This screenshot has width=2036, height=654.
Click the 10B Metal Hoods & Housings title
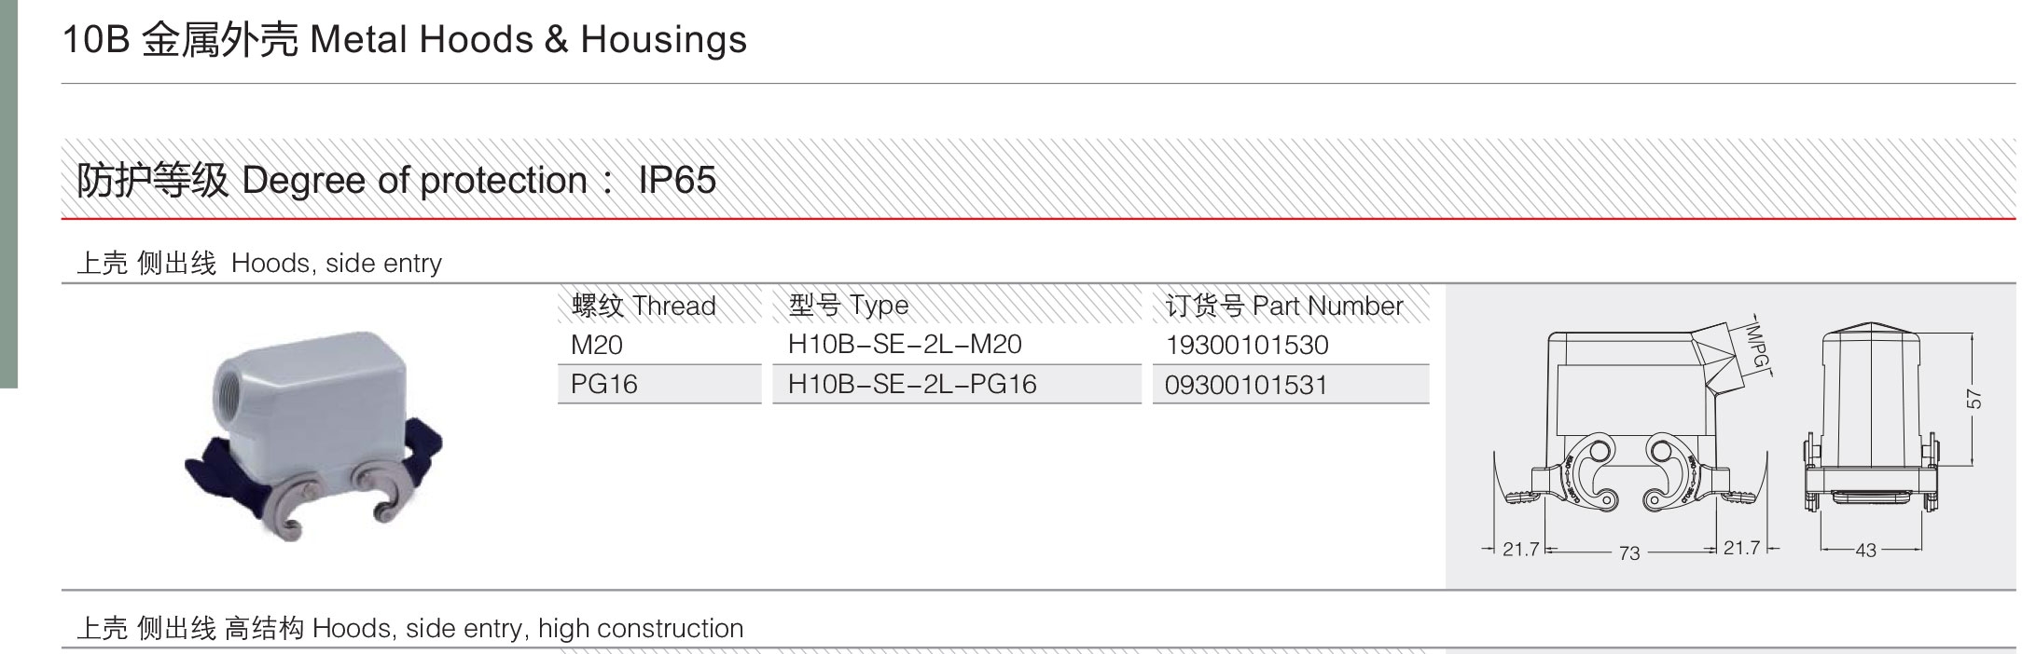[x=404, y=40]
